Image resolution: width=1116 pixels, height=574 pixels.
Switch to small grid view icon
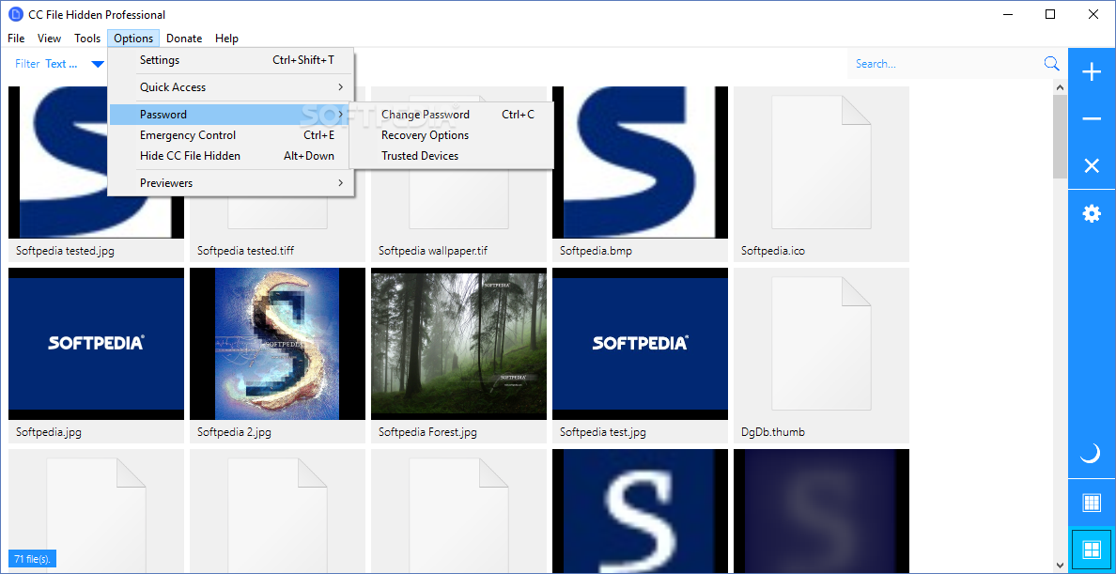coord(1091,503)
